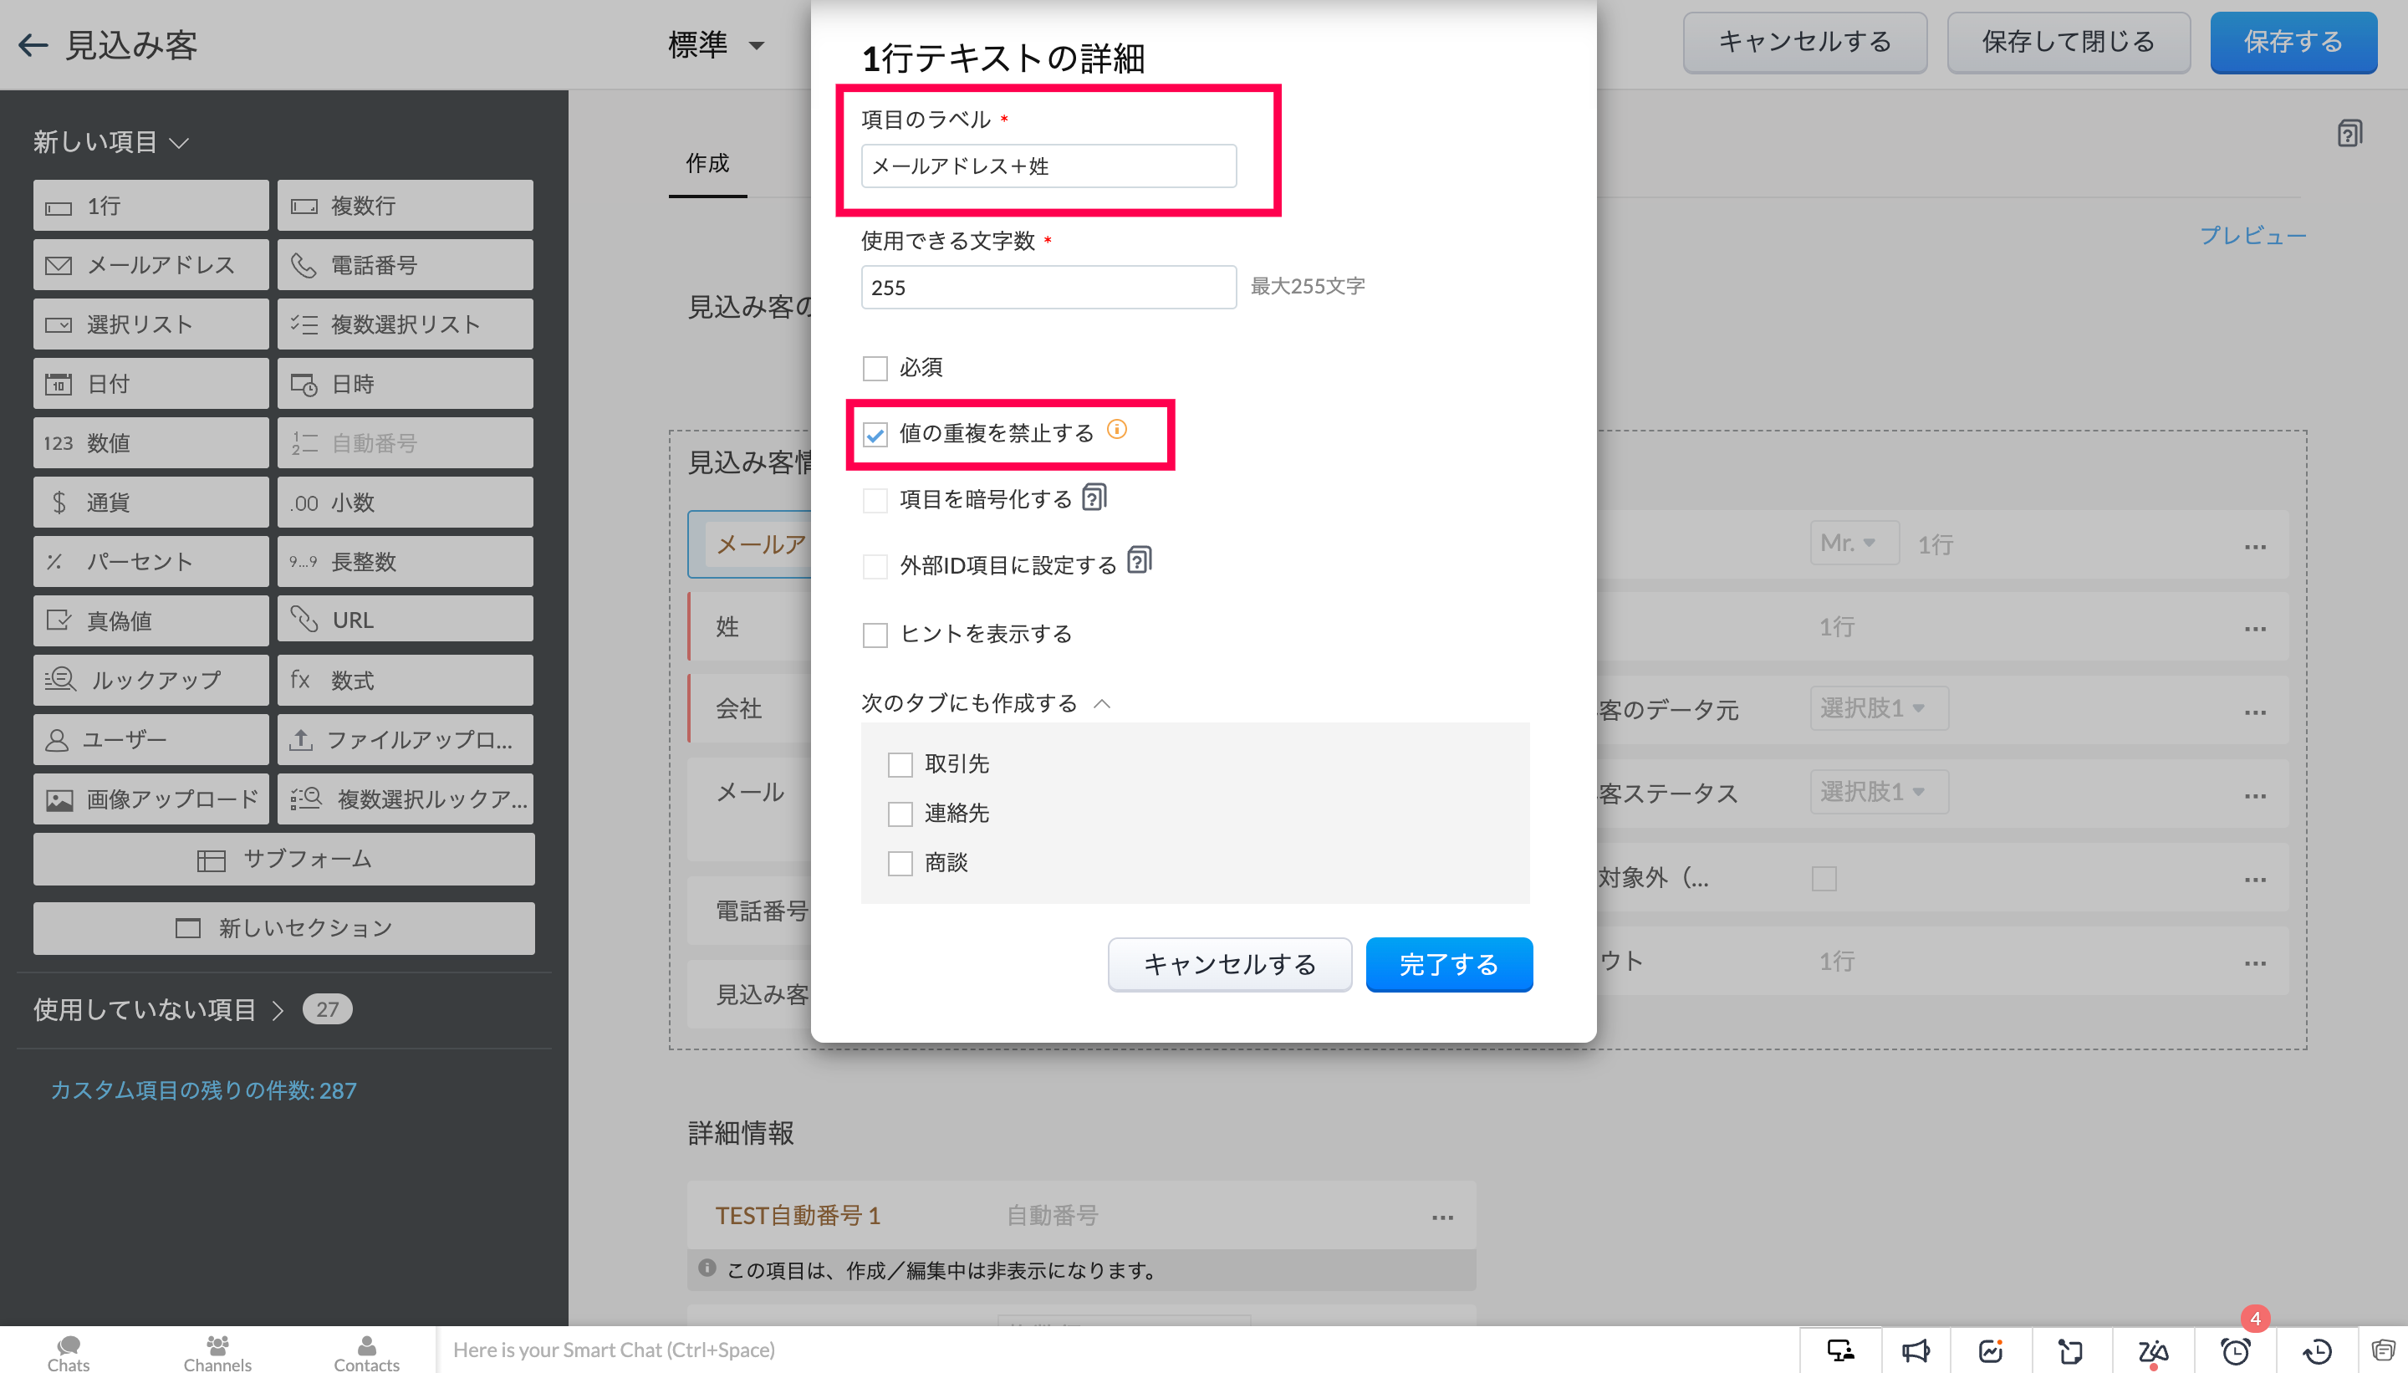Check the 連絡先 tab checkbox
Viewport: 2408px width, 1373px height.
click(900, 814)
